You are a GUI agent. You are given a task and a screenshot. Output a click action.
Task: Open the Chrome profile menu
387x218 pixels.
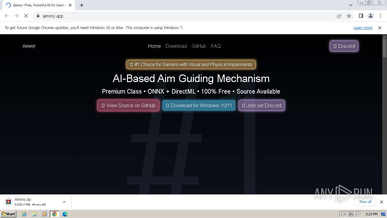pos(370,16)
